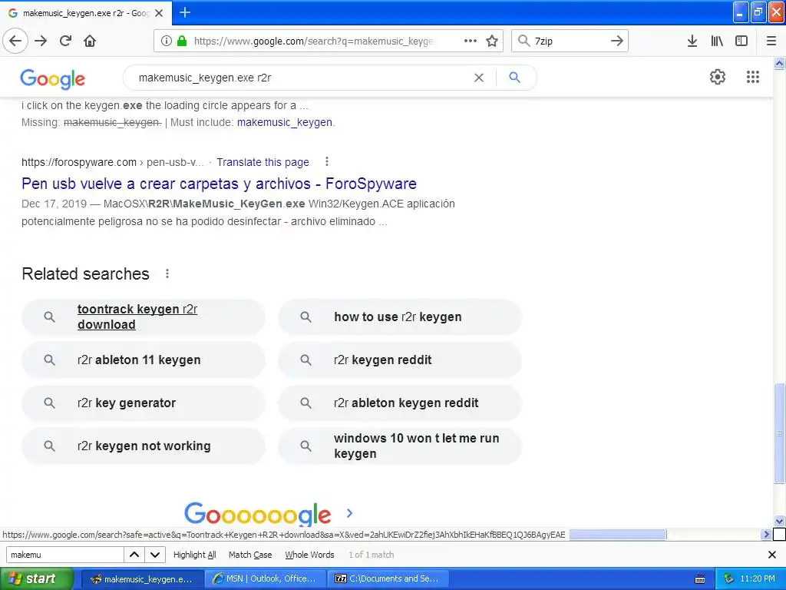Switch to MSN Outlook taskbar window
The height and width of the screenshot is (590, 786).
tap(266, 578)
